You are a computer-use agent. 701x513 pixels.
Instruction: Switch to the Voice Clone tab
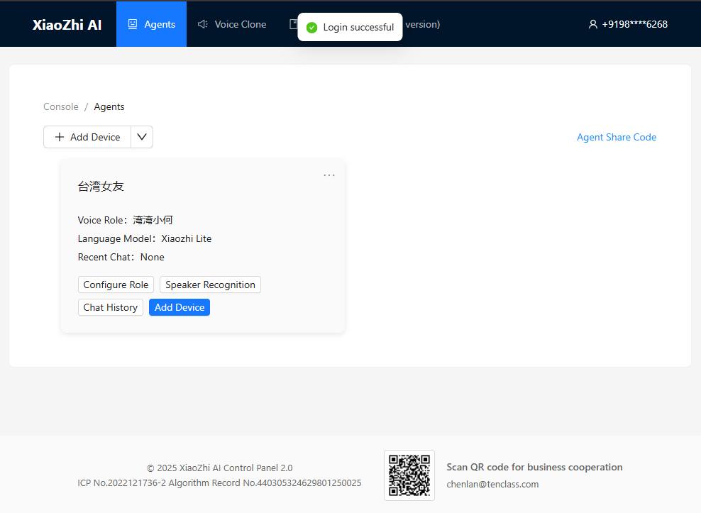pos(231,24)
